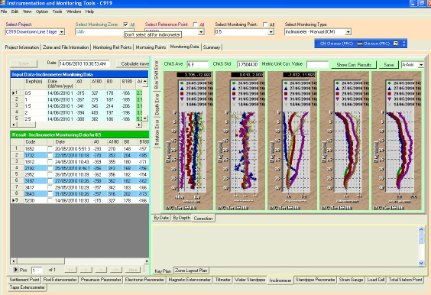Screen dimensions: 431x295
Task: Open the language bar help icon
Action: tap(396, 44)
